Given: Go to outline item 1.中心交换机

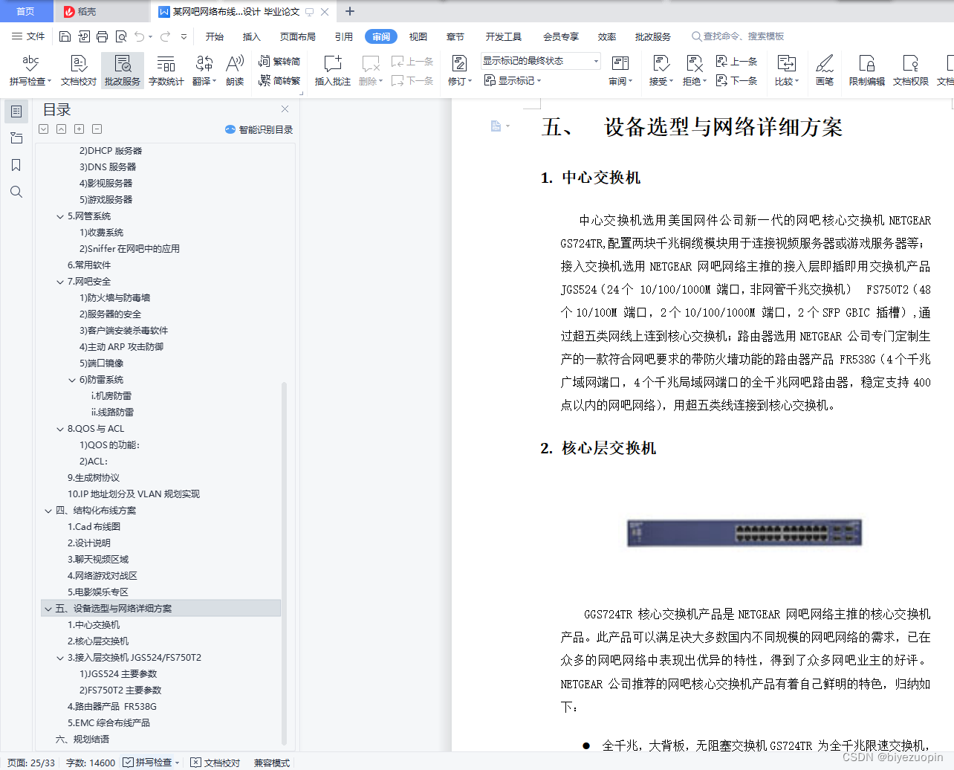Looking at the screenshot, I should pyautogui.click(x=94, y=625).
